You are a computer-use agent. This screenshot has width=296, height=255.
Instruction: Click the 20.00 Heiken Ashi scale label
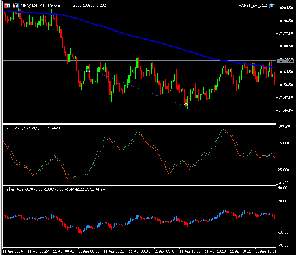click(283, 201)
